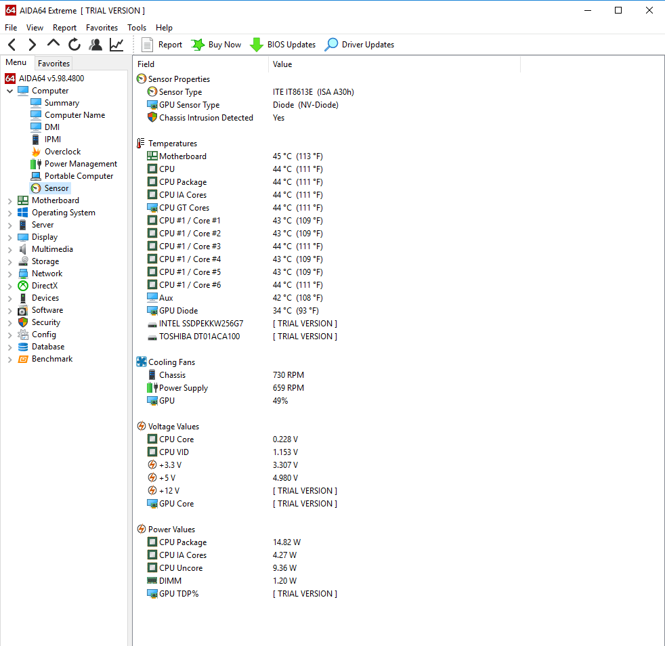
Task: Expand the Network tree node
Action: coord(9,274)
